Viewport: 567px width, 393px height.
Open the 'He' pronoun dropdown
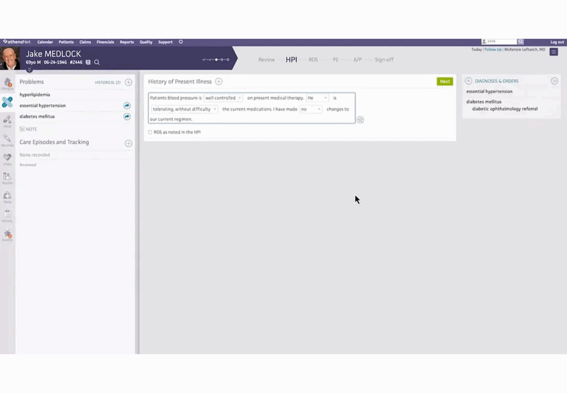click(x=317, y=98)
